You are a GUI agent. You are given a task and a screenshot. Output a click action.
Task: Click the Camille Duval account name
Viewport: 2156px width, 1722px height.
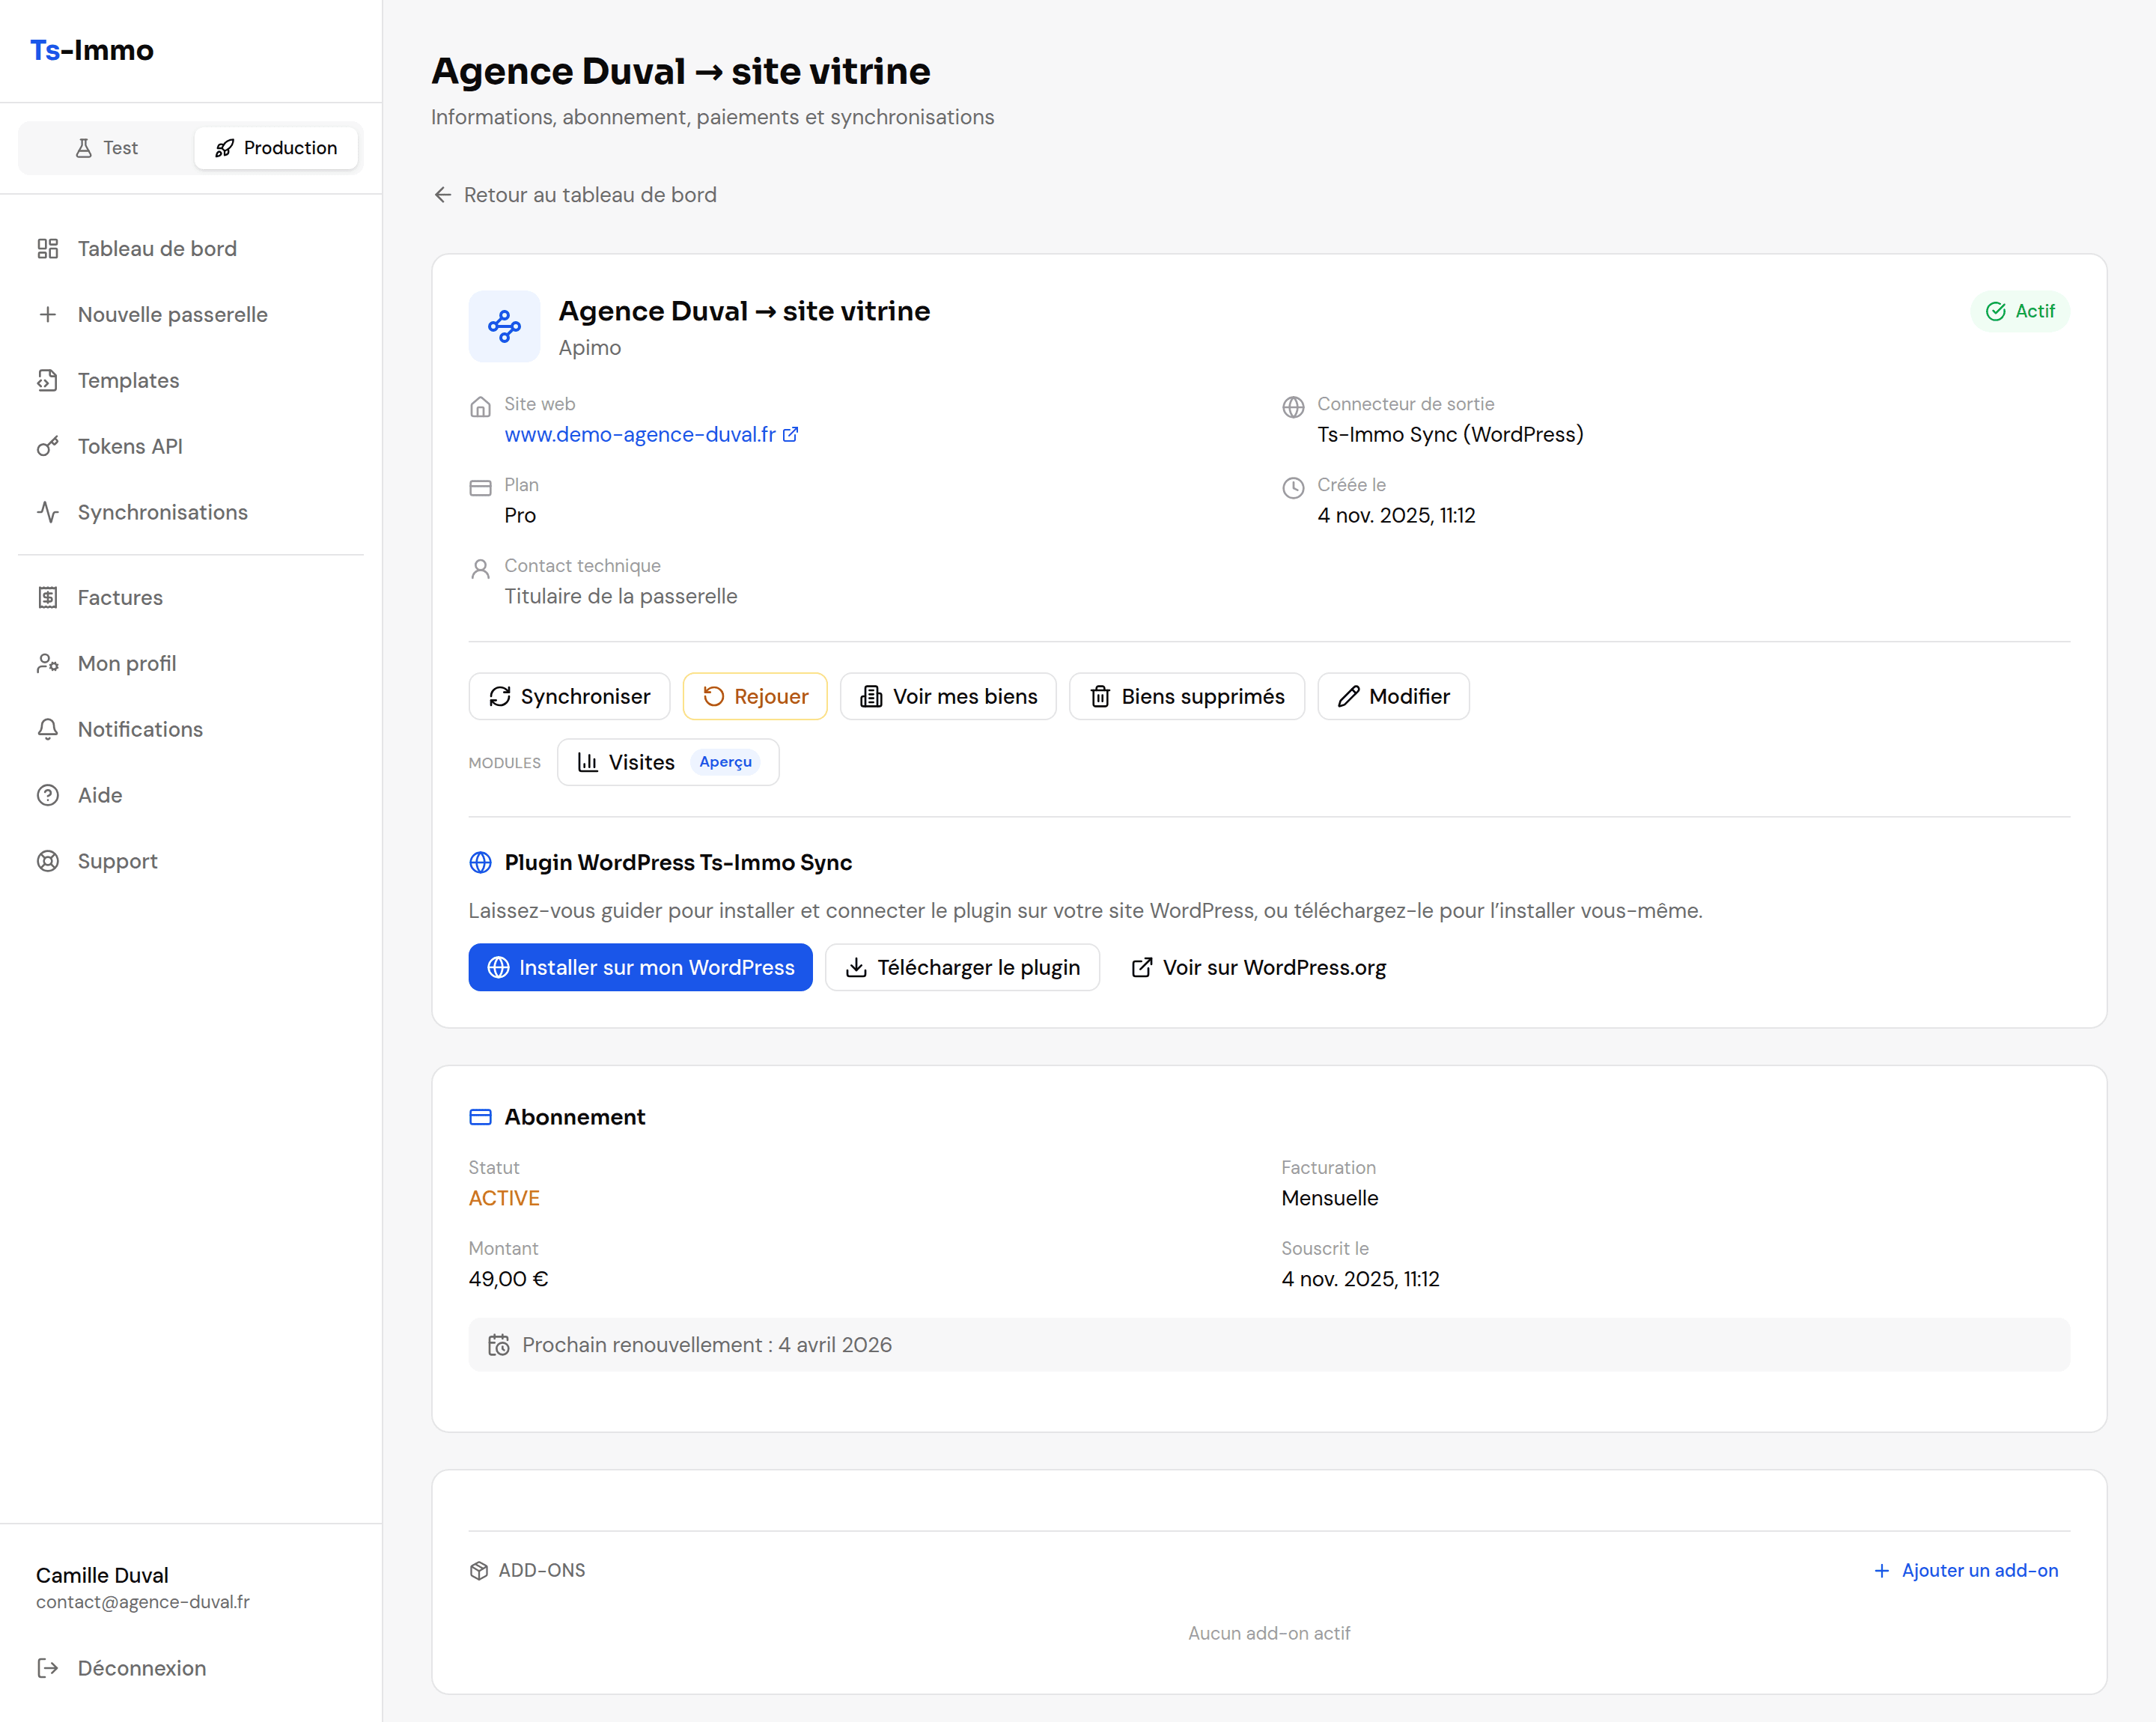coord(102,1575)
